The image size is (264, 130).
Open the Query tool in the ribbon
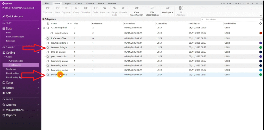pos(76,9)
